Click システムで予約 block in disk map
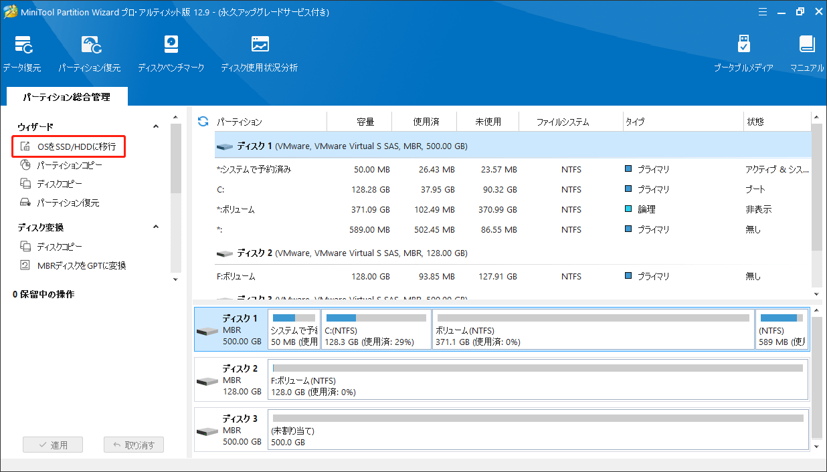This screenshot has width=827, height=472. coord(294,329)
